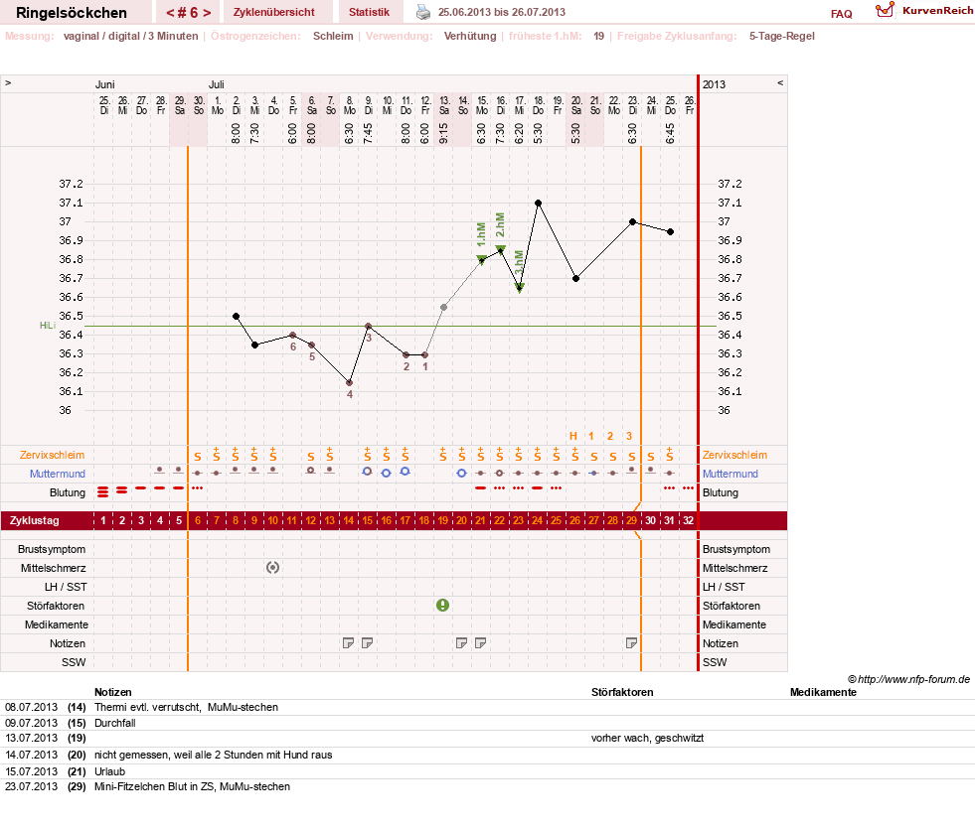Expand chart with the top-left arrow

8,82
